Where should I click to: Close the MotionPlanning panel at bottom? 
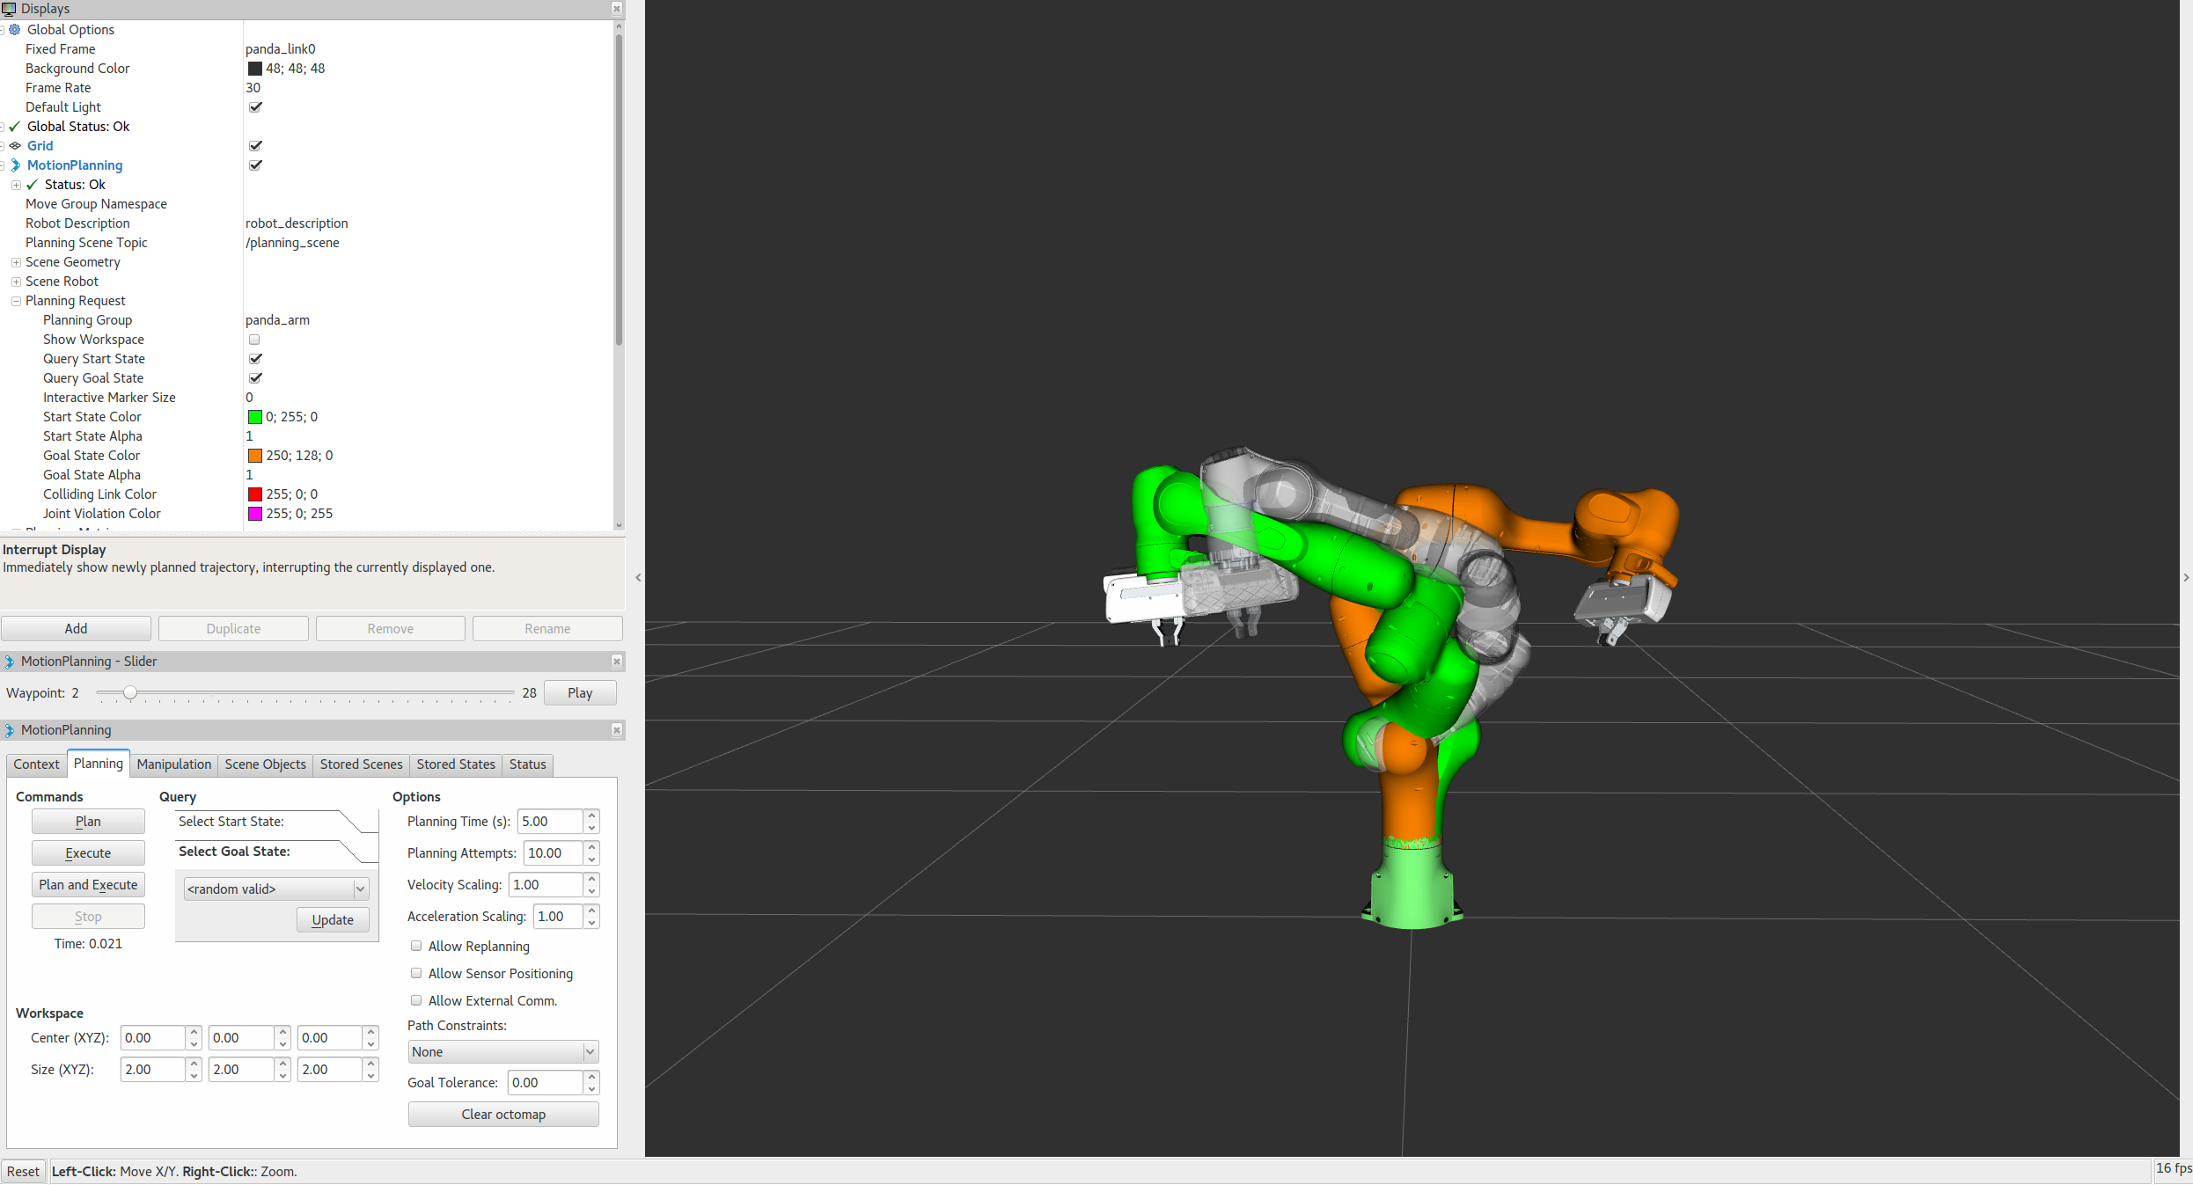tap(617, 730)
